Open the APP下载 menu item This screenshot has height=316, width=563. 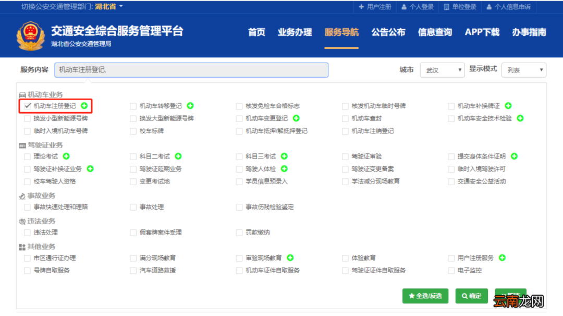coord(481,32)
